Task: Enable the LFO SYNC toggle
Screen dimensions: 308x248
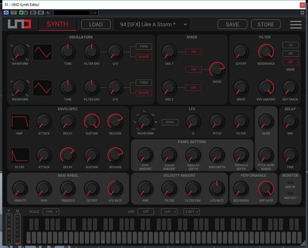Action: tap(170, 122)
